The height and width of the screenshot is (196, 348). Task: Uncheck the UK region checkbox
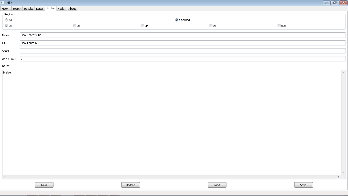click(x=6, y=26)
